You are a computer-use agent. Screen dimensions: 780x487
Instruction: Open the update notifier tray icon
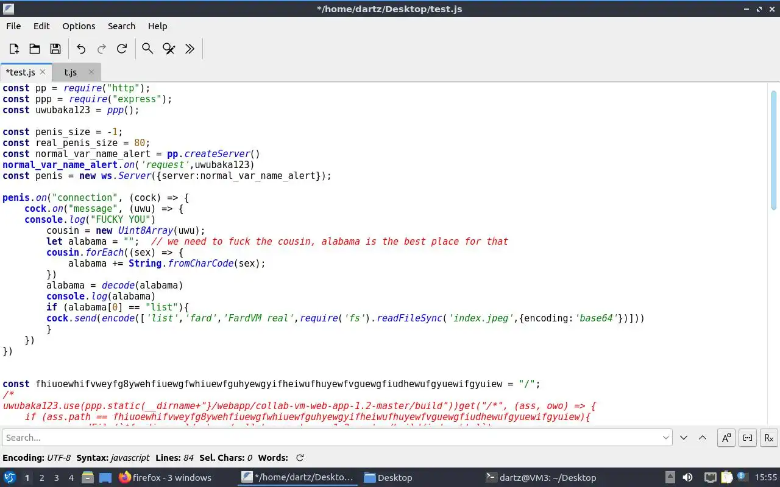[x=742, y=477]
